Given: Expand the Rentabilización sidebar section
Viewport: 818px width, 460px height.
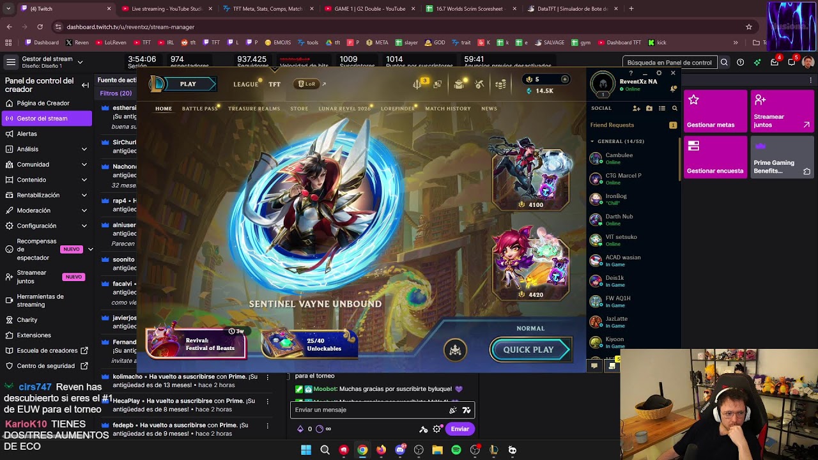Looking at the screenshot, I should [46, 195].
